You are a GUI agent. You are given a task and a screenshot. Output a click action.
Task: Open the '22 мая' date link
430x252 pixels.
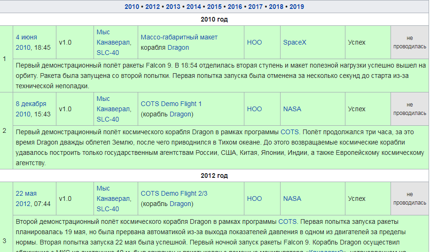(26, 193)
